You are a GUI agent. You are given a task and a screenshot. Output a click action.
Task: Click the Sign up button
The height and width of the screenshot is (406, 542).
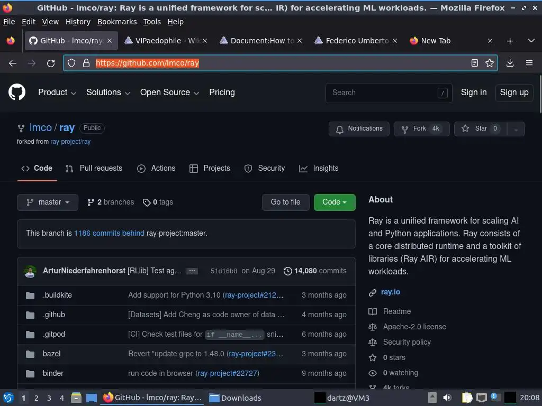pyautogui.click(x=514, y=93)
